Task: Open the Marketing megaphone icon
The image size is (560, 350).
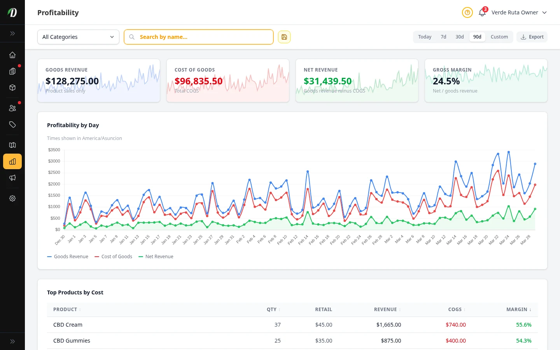Action: pos(12,178)
